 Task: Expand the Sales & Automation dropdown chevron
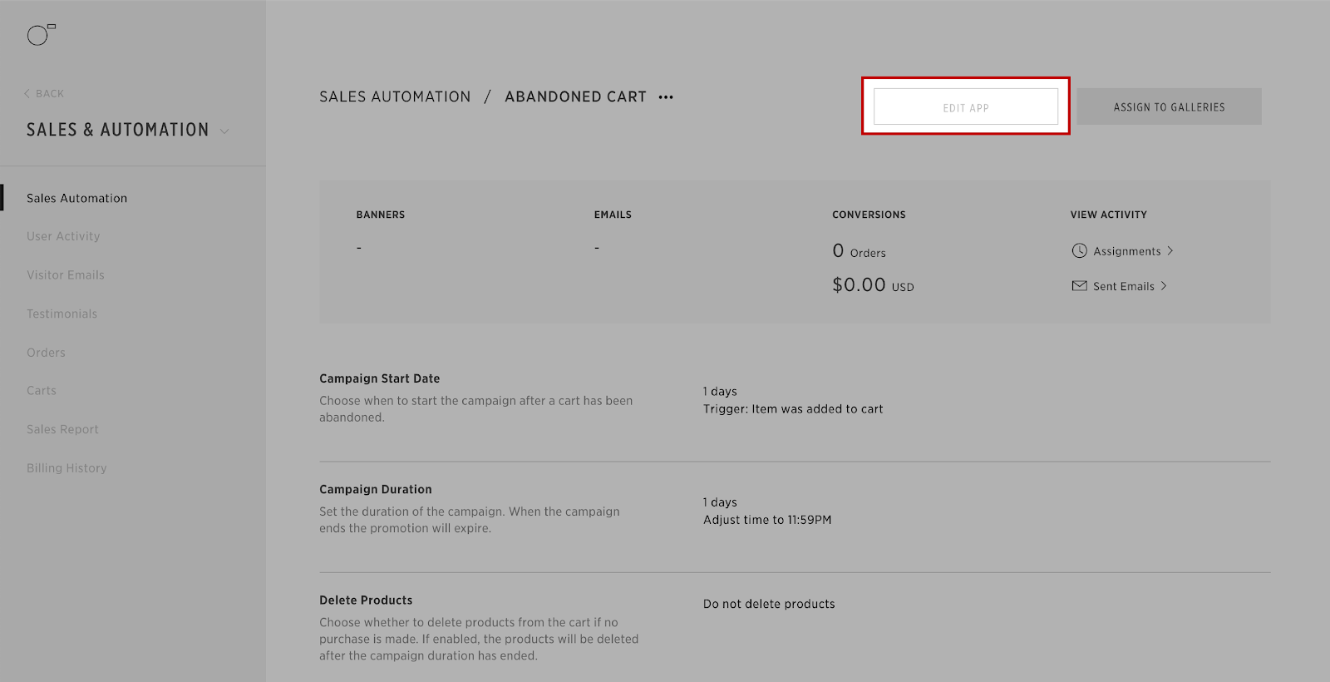pos(224,131)
